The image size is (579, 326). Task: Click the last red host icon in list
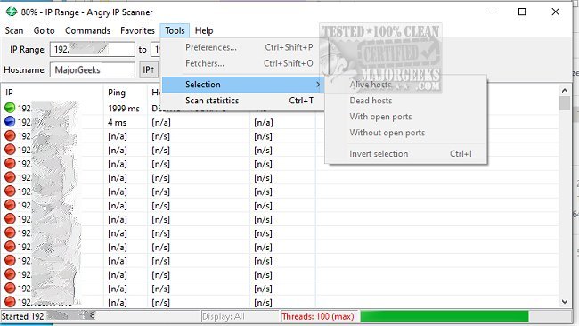(x=10, y=302)
